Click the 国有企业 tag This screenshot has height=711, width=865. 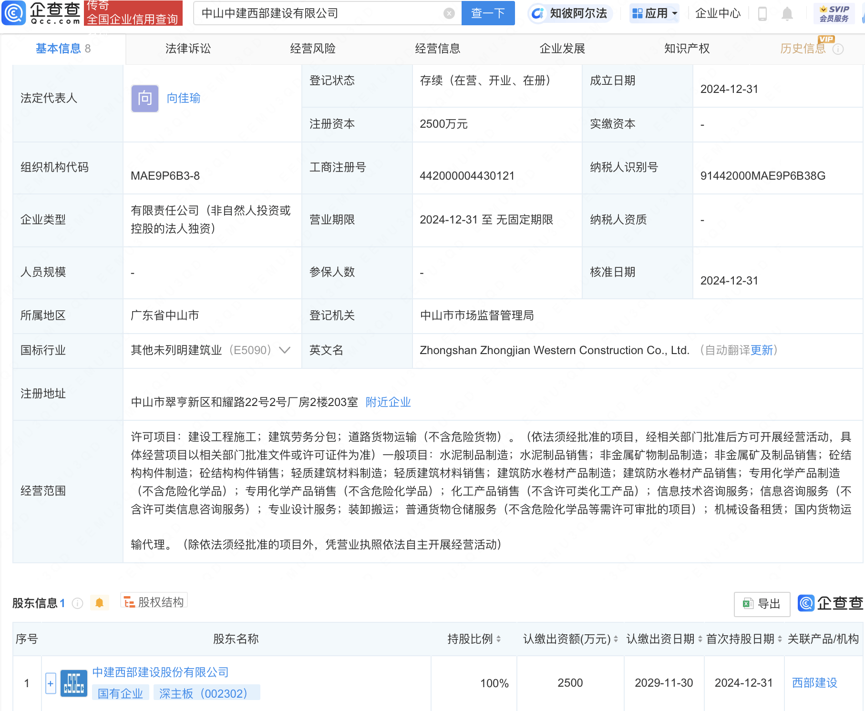click(x=121, y=693)
